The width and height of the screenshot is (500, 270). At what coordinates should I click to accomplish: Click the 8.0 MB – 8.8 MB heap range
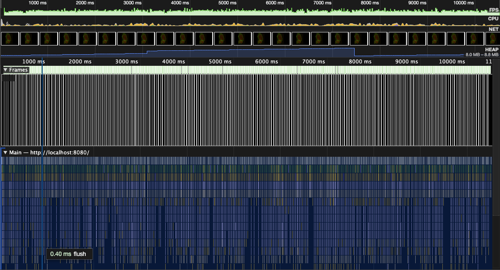point(482,55)
